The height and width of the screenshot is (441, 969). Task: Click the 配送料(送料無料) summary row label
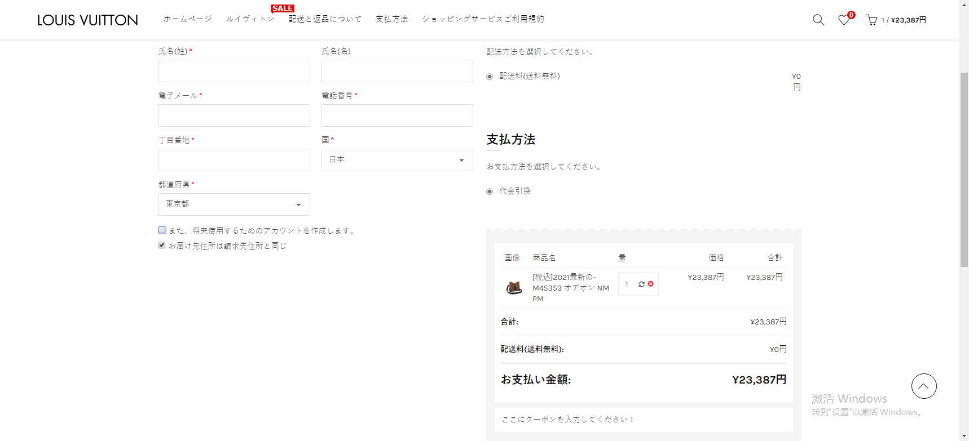point(532,349)
